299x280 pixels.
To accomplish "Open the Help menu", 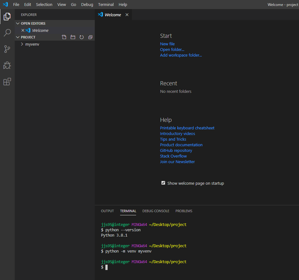I will 123,5.
